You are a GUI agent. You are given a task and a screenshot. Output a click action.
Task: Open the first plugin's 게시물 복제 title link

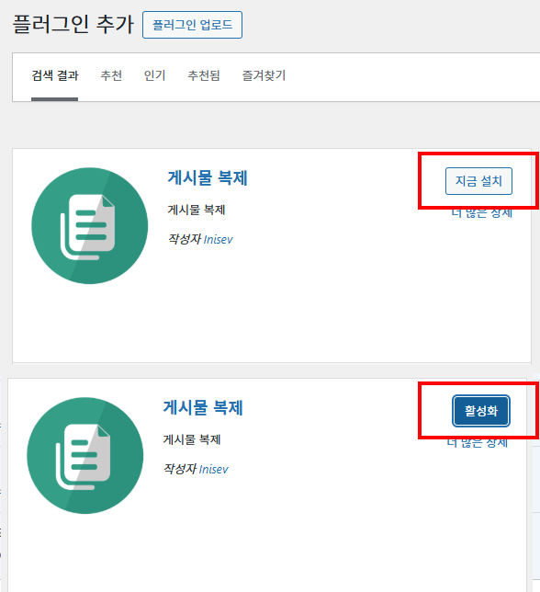click(x=208, y=177)
